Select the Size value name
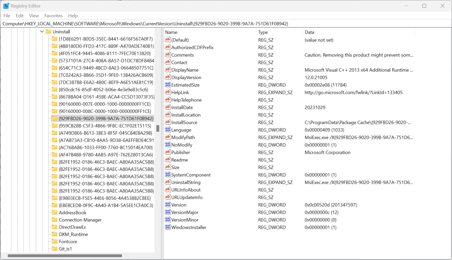 (175, 167)
